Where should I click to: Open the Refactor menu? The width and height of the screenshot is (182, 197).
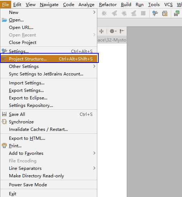coord(108,5)
